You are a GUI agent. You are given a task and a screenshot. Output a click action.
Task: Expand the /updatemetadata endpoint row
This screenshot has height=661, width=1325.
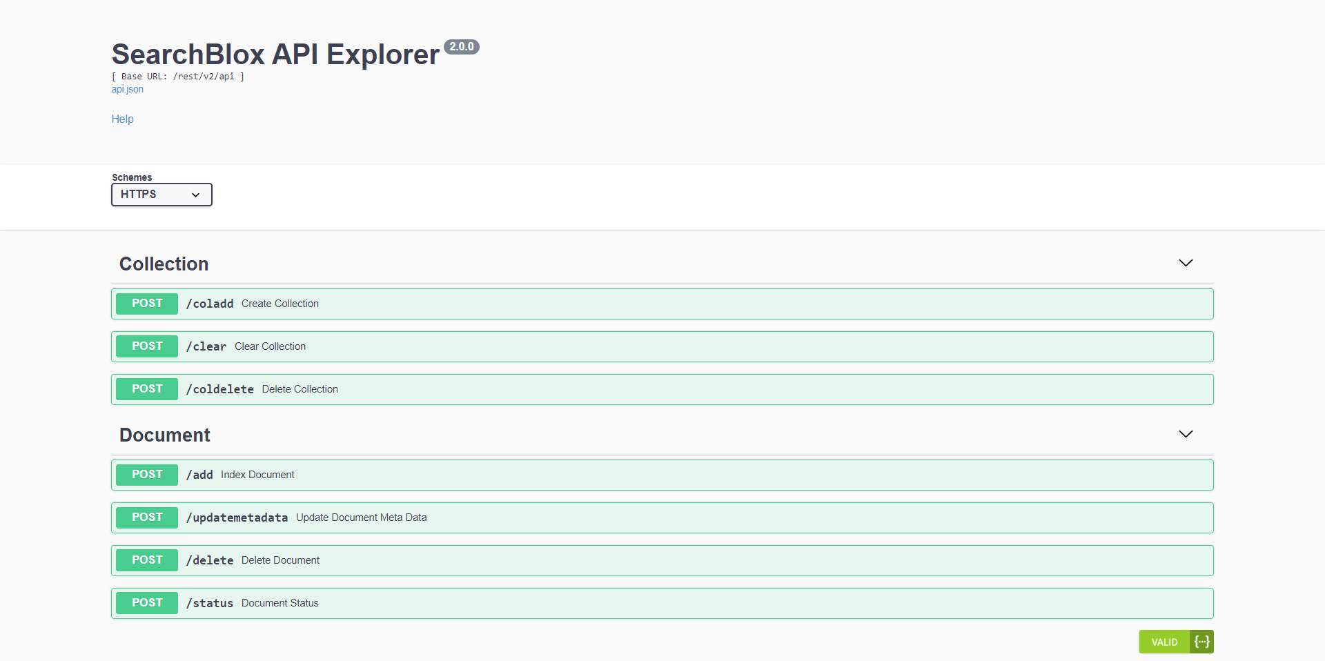[x=662, y=517]
